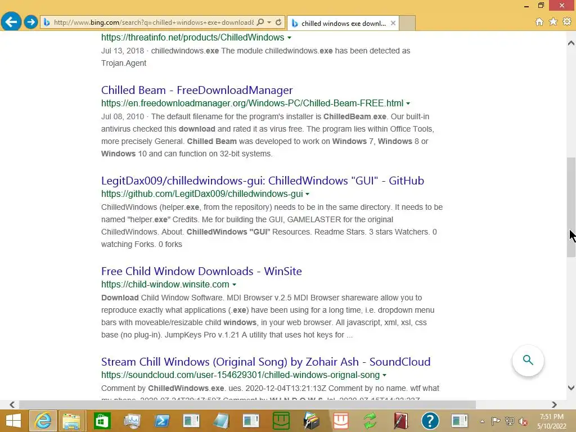
Task: Click the horizontal scrollbar thumb
Action: (x=247, y=404)
